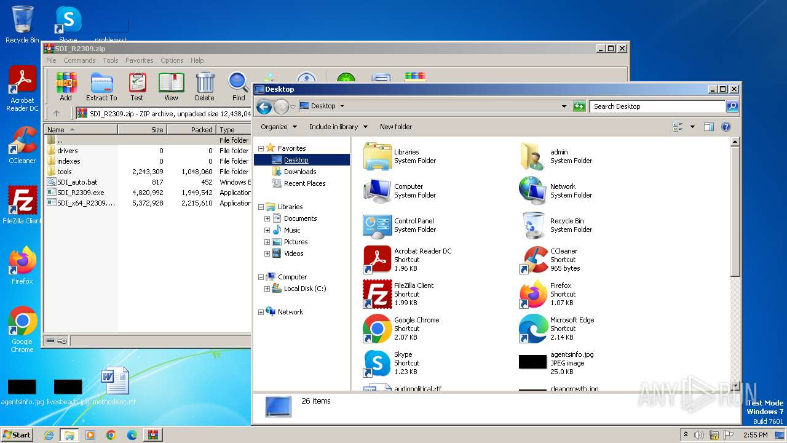Open the change view options arrow
Viewport: 787px width, 443px height.
point(692,127)
